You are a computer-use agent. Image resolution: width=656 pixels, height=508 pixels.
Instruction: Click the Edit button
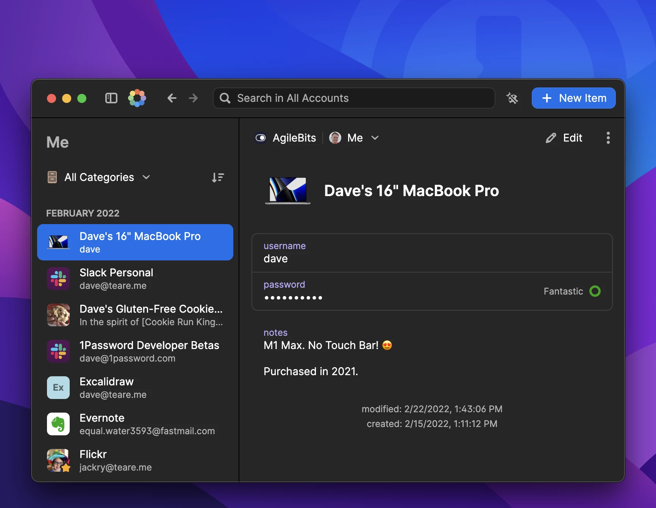point(564,138)
